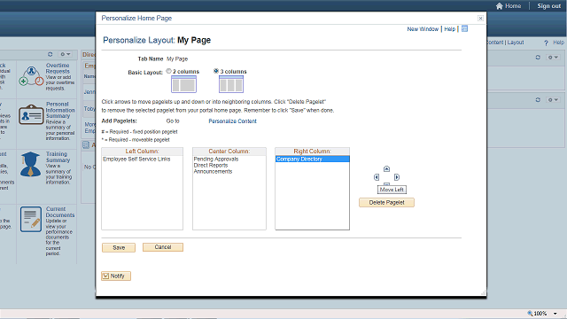The height and width of the screenshot is (319, 567).
Task: Click Training Summary graduate icon
Action: click(x=30, y=164)
